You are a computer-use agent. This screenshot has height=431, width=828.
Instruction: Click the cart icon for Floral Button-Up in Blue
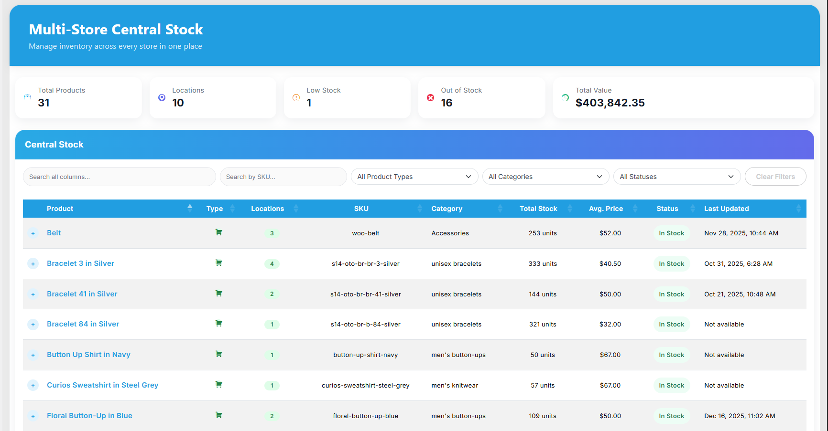pyautogui.click(x=218, y=415)
